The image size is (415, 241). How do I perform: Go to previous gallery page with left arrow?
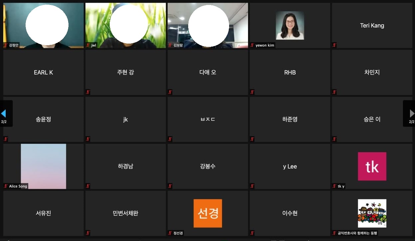tap(4, 114)
